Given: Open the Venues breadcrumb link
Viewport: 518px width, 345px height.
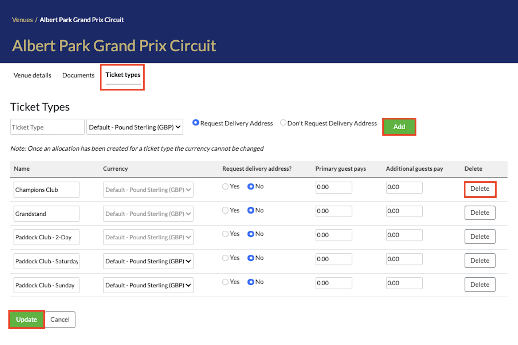Looking at the screenshot, I should coord(22,20).
